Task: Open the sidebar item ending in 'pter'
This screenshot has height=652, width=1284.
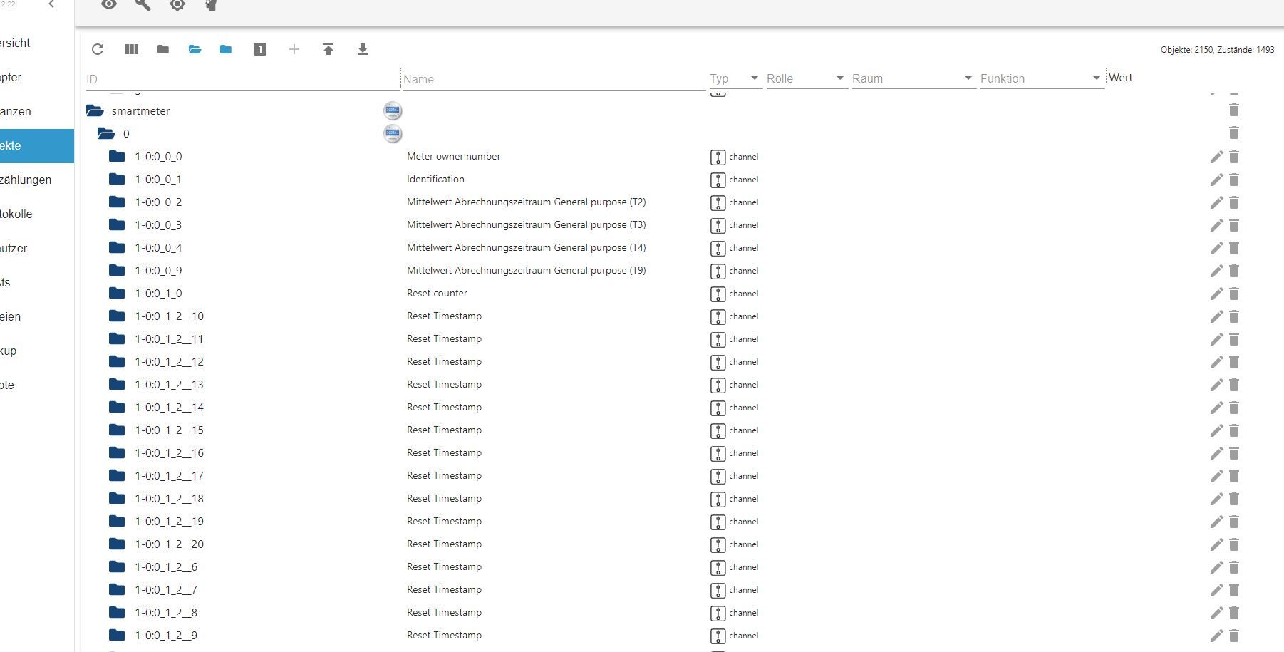Action: click(37, 77)
